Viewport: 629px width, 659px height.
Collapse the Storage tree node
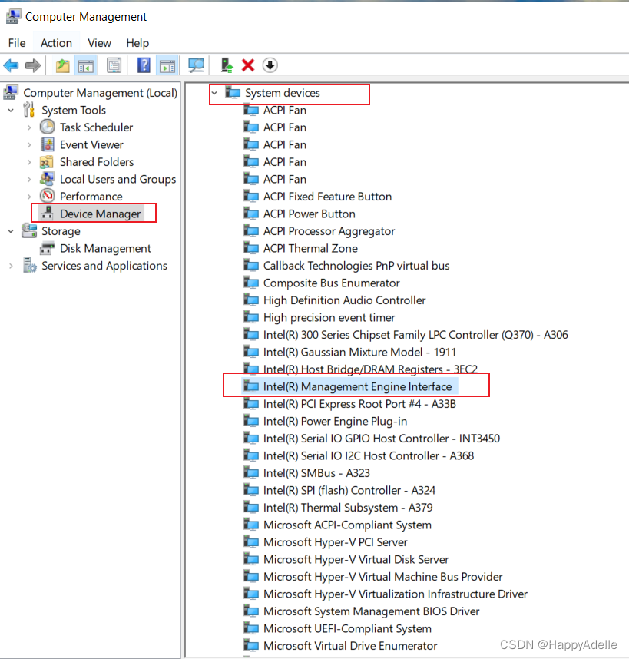tap(11, 231)
